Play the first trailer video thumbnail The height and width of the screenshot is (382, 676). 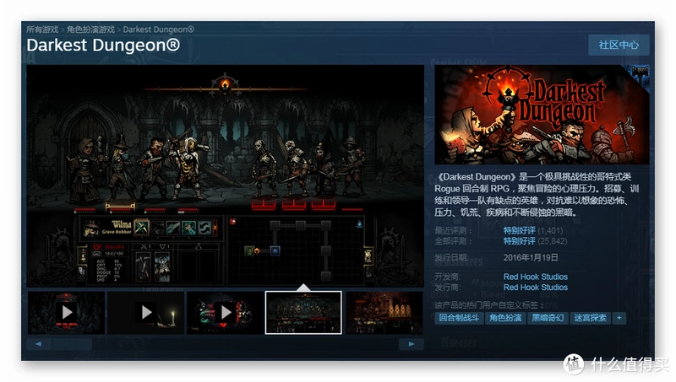(x=67, y=312)
